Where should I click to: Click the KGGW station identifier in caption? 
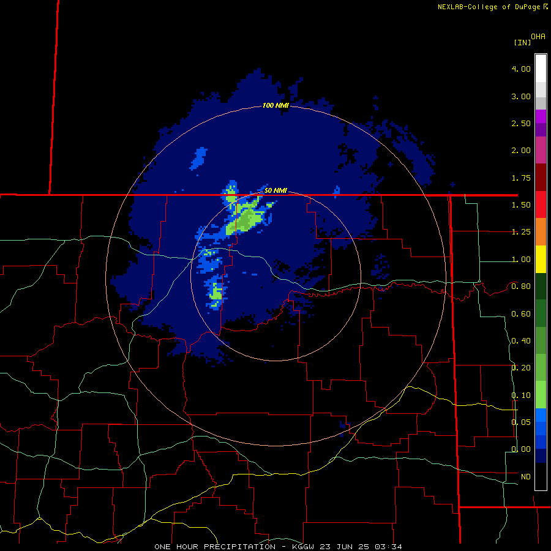click(x=303, y=547)
